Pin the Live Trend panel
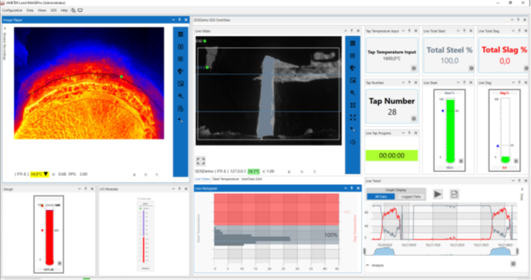Screen dimensions: 531x280 click(x=519, y=180)
